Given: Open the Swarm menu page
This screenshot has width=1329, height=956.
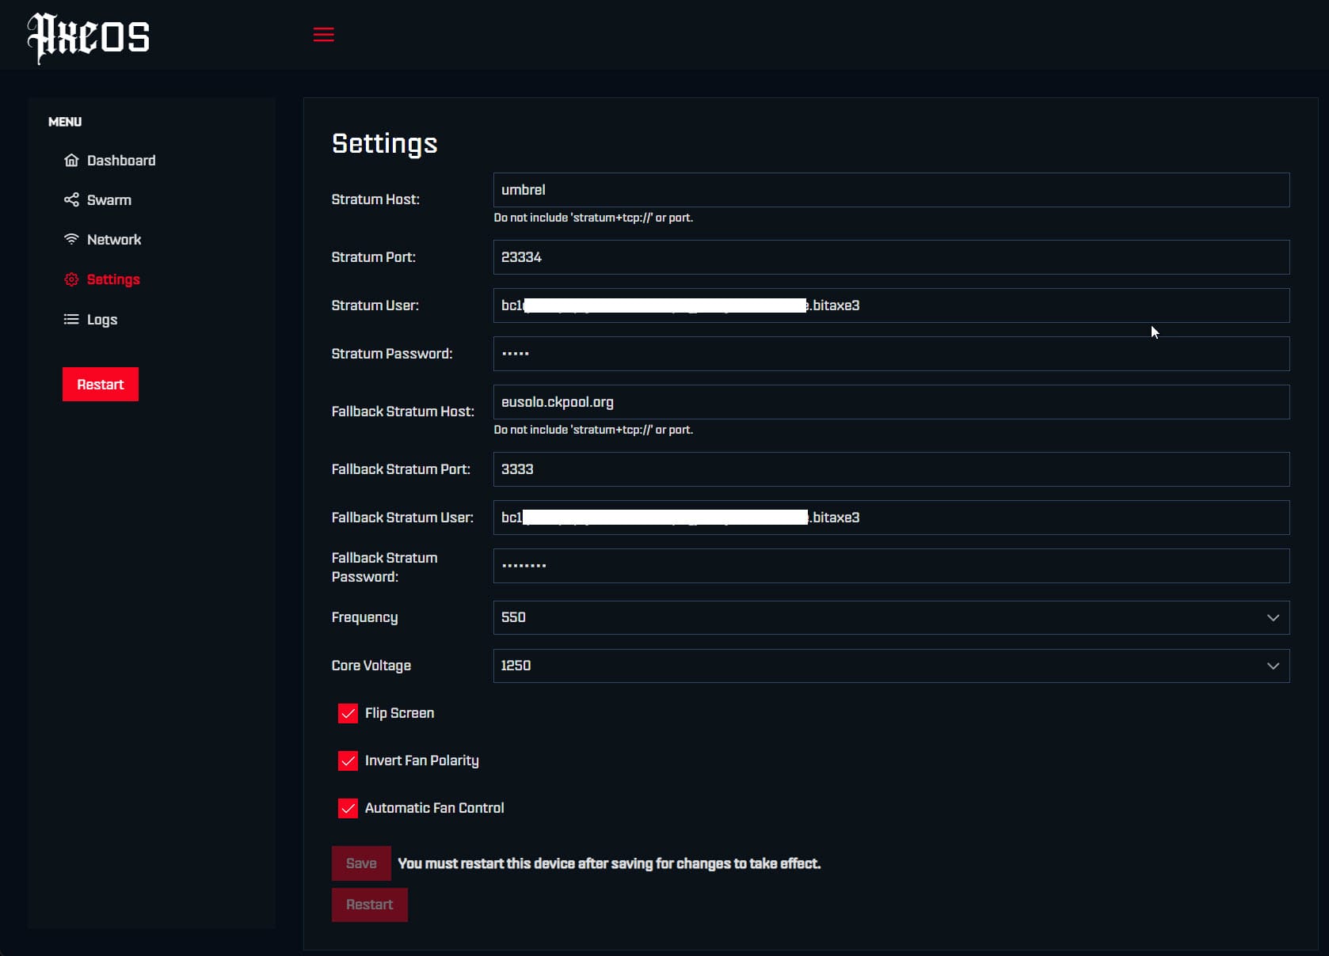Looking at the screenshot, I should (109, 200).
